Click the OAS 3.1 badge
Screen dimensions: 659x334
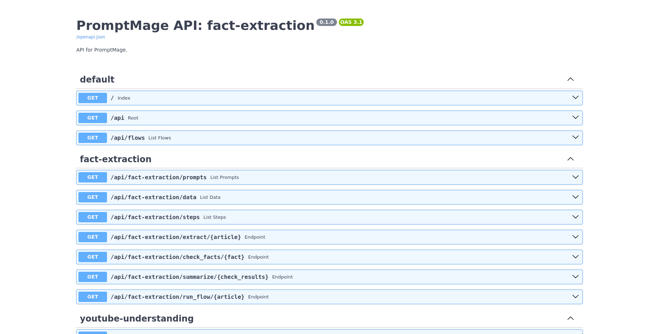click(x=351, y=22)
